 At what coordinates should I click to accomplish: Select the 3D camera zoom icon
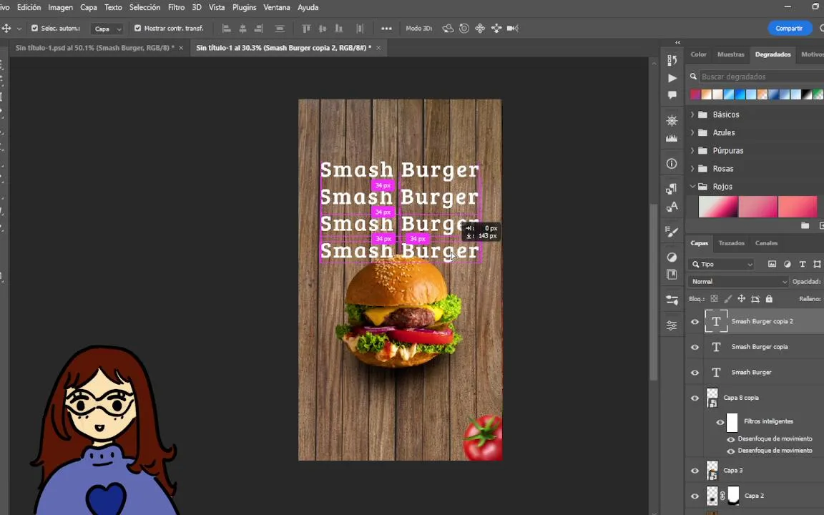click(x=513, y=29)
